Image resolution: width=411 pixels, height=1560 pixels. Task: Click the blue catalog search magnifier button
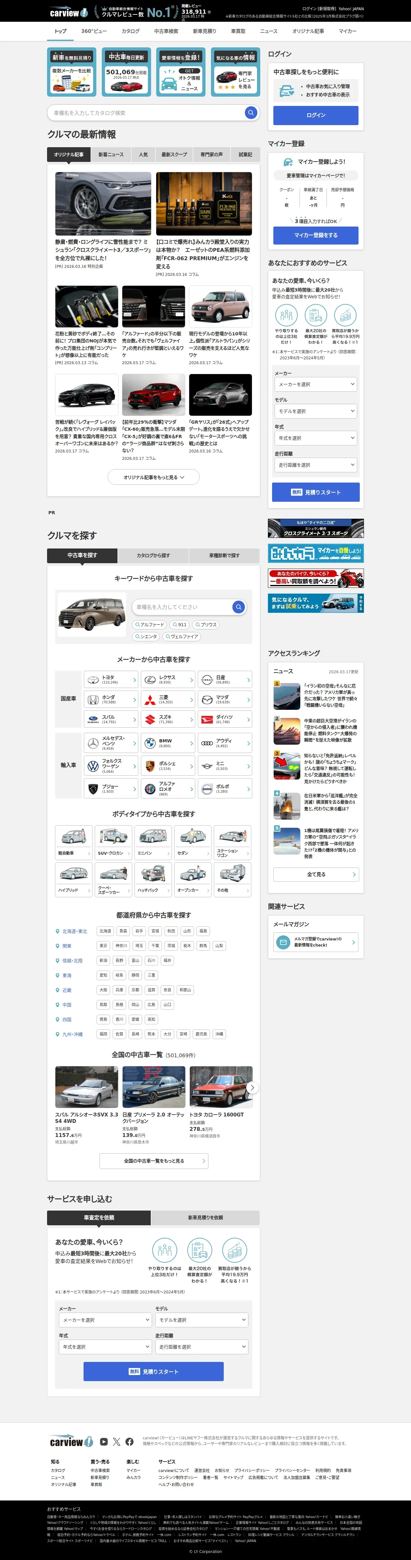[250, 113]
